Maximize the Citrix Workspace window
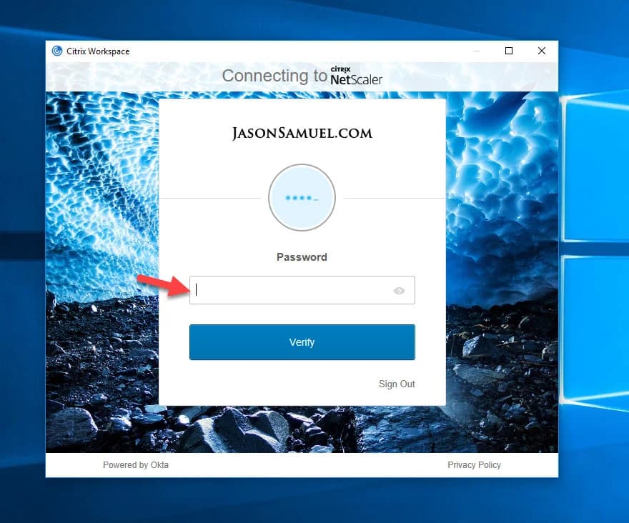This screenshot has width=629, height=523. (x=509, y=51)
